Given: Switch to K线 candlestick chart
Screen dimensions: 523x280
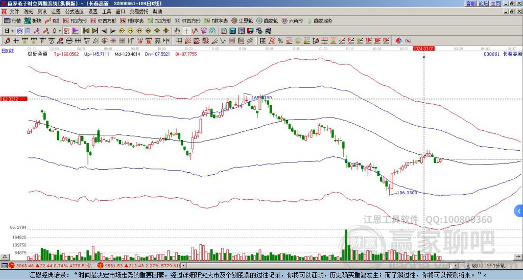Looking at the screenshot, I should [52, 20].
